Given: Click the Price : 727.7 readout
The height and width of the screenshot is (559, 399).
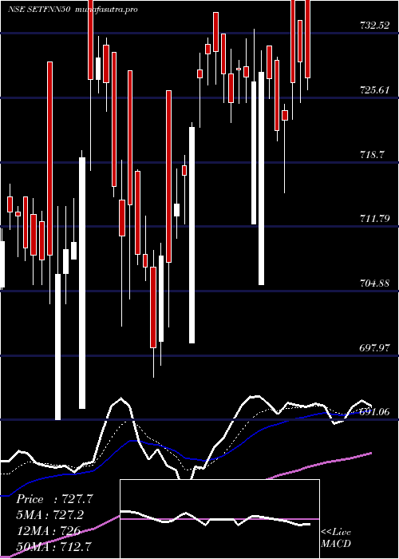Looking at the screenshot, I should pos(54,499).
